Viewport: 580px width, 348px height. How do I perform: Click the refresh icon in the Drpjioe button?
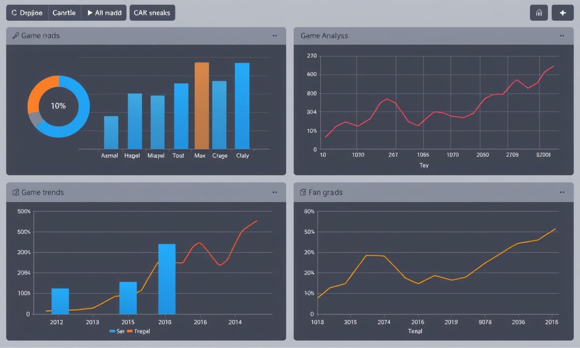14,13
